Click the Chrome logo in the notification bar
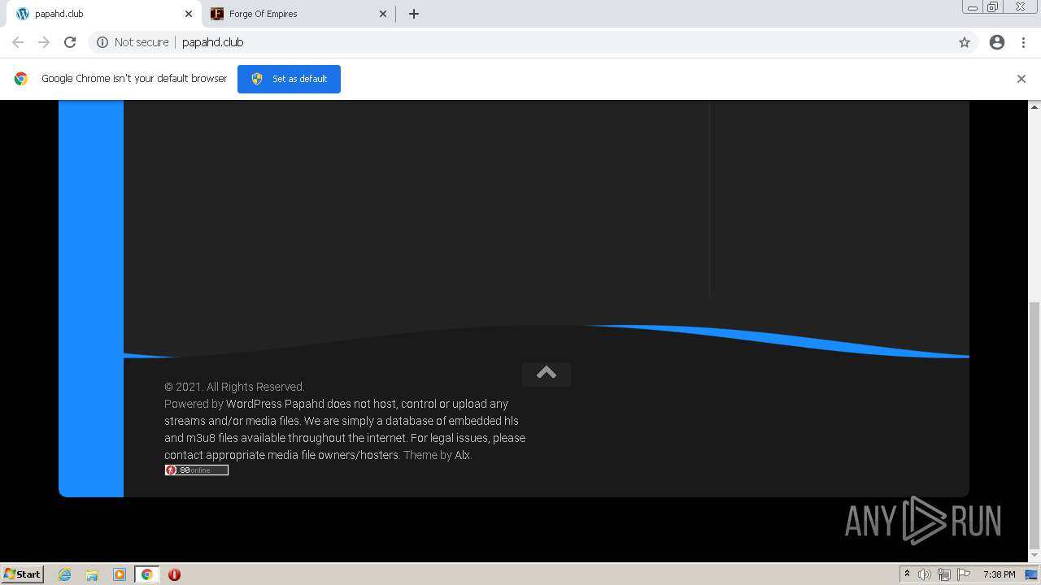 tap(21, 79)
